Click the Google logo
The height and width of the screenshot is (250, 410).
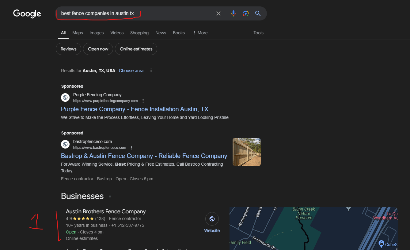coord(27,13)
